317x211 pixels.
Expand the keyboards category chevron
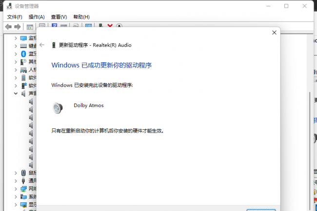[16, 46]
